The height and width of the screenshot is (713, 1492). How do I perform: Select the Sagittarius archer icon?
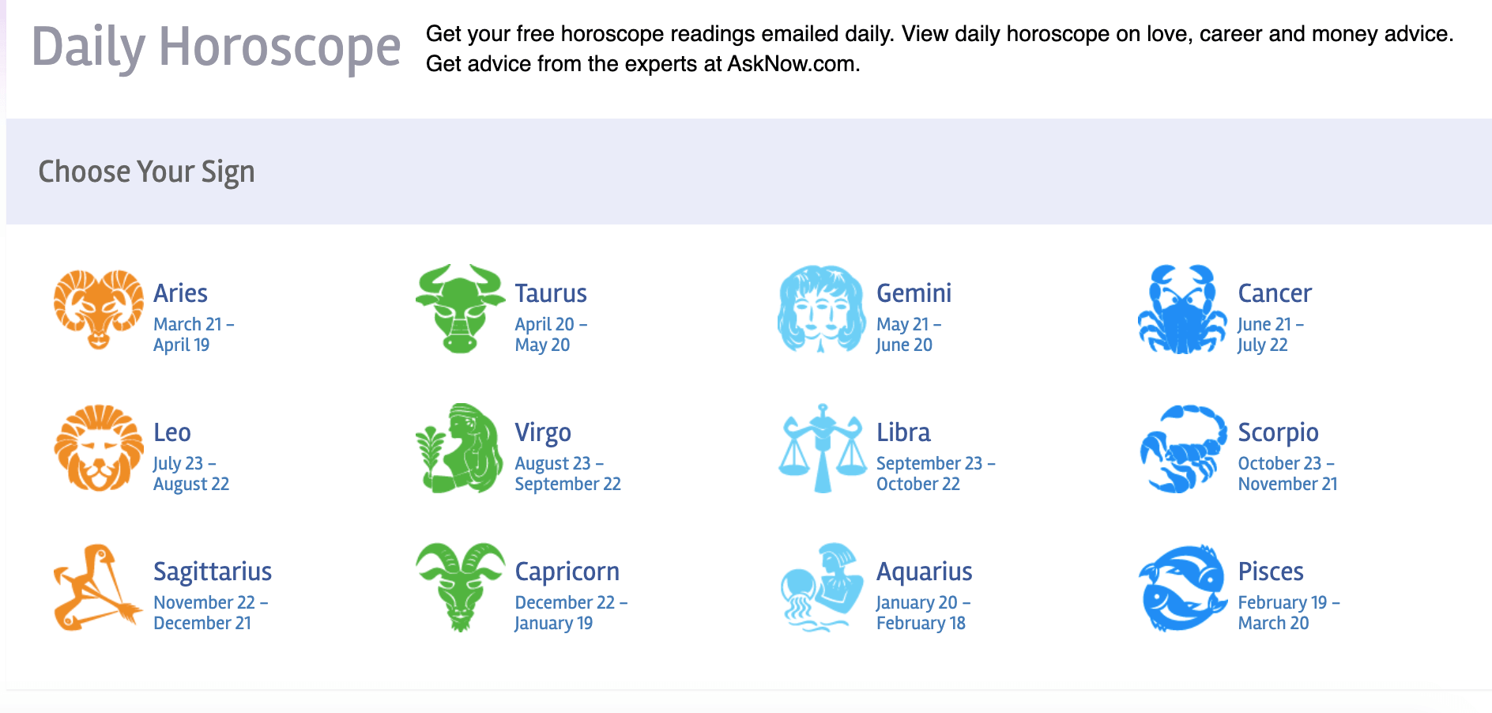tap(96, 588)
